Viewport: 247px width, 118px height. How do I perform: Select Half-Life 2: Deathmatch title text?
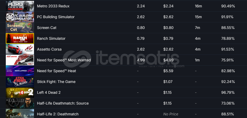click(x=58, y=114)
